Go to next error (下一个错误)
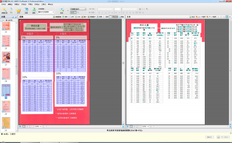This screenshot has width=232, height=143. (211, 17)
